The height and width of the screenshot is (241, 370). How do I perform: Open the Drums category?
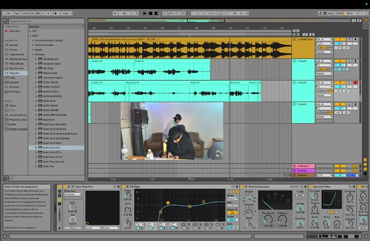(x=13, y=50)
